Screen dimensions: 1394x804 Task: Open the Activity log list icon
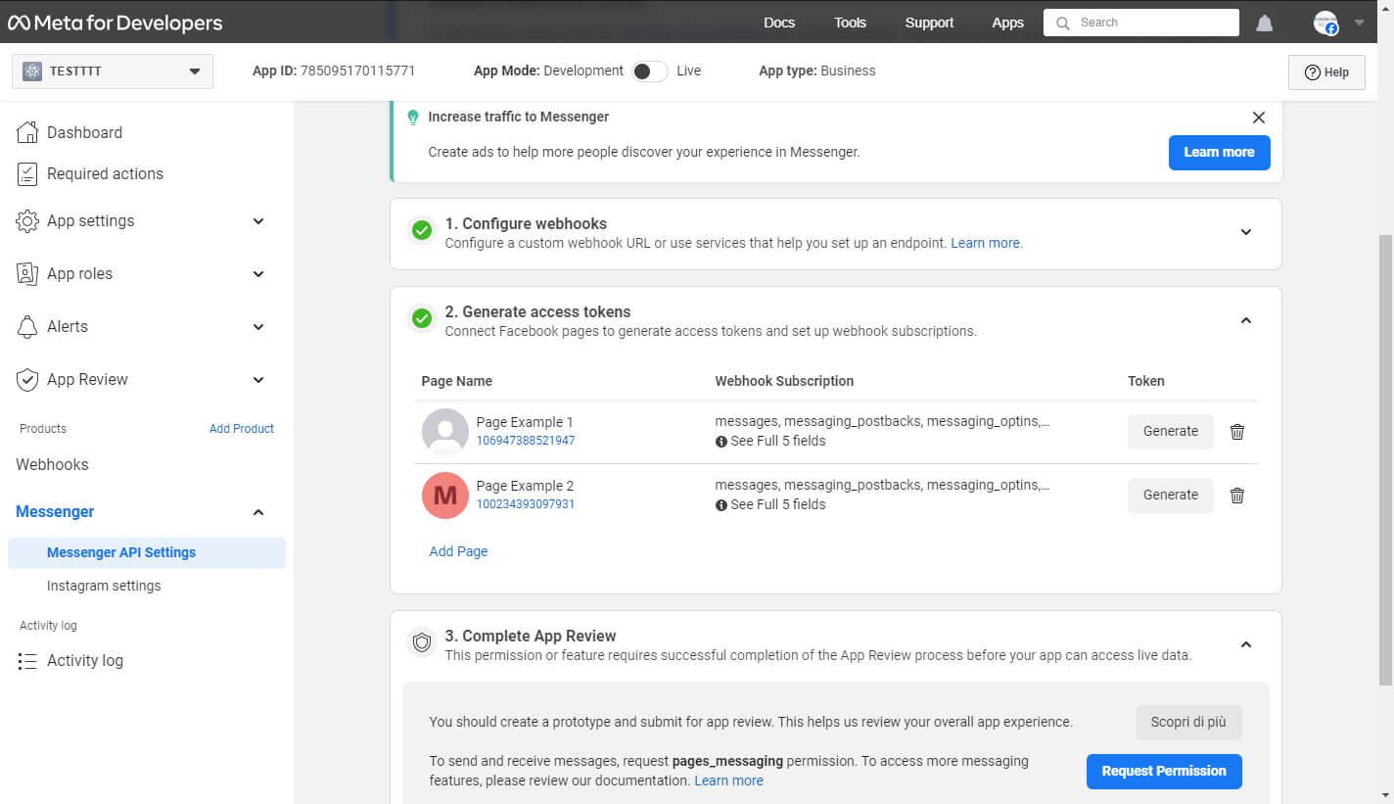click(x=27, y=661)
